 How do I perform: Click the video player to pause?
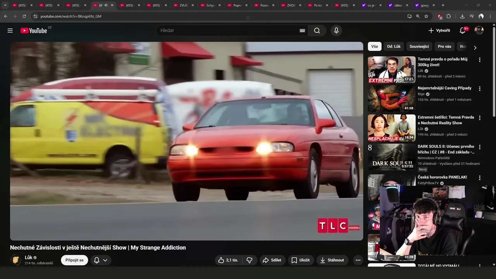[186, 141]
